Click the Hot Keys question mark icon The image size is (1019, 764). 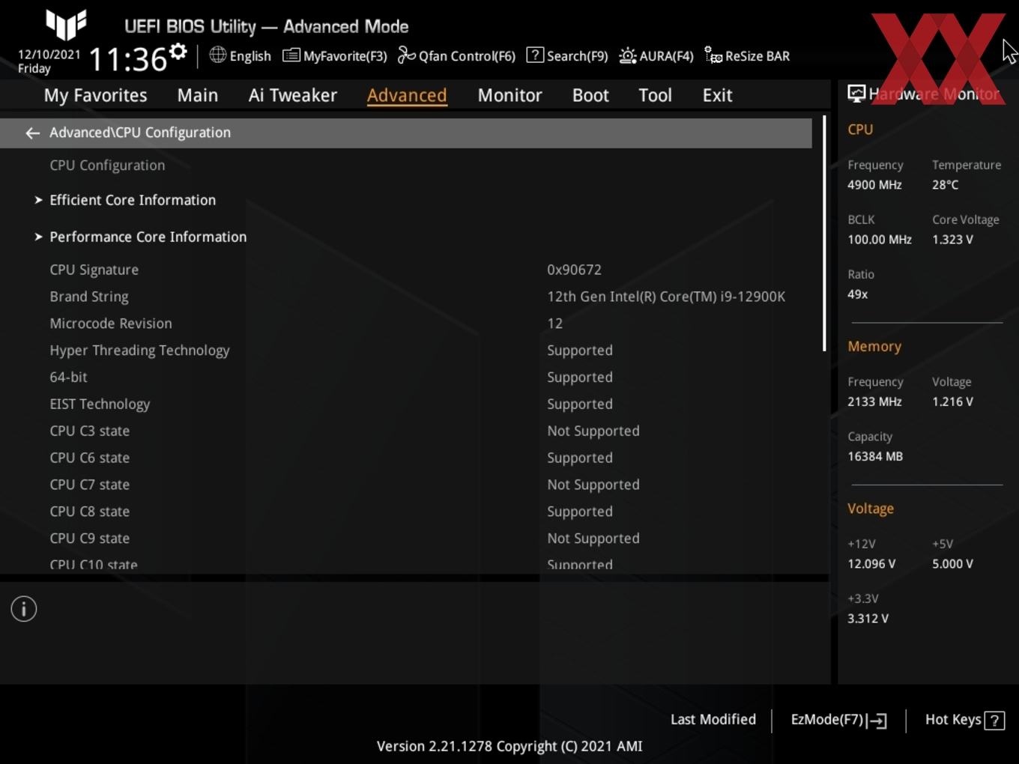(994, 721)
